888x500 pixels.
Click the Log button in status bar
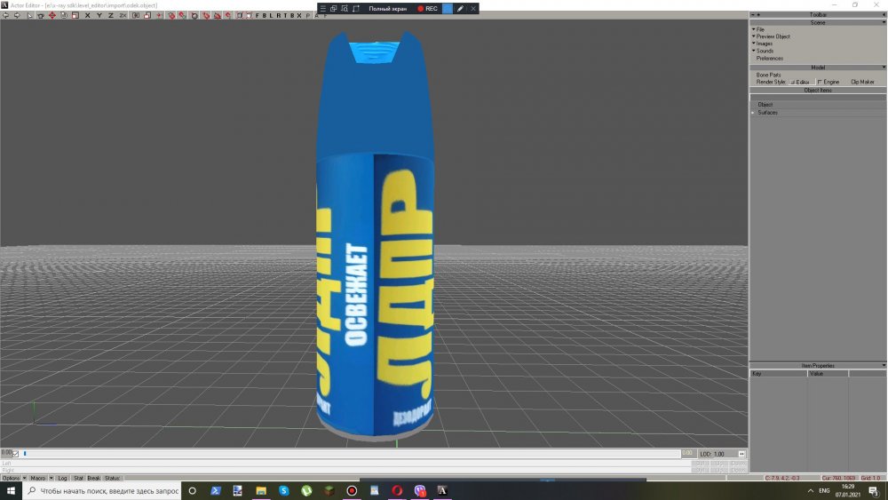pyautogui.click(x=62, y=479)
